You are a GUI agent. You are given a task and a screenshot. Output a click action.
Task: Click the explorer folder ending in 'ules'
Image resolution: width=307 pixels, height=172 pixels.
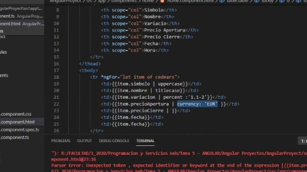click(3, 52)
